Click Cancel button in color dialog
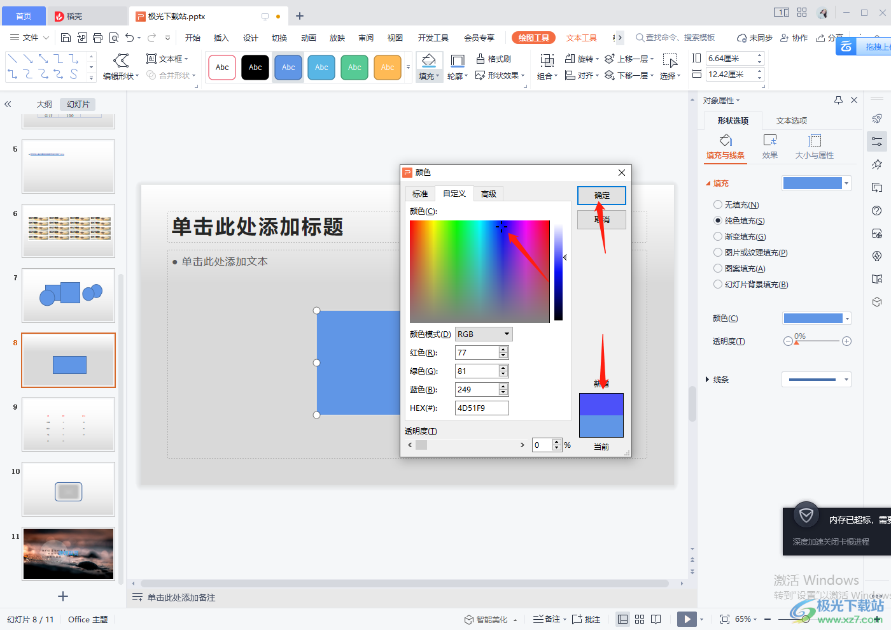The width and height of the screenshot is (891, 630). (x=601, y=219)
